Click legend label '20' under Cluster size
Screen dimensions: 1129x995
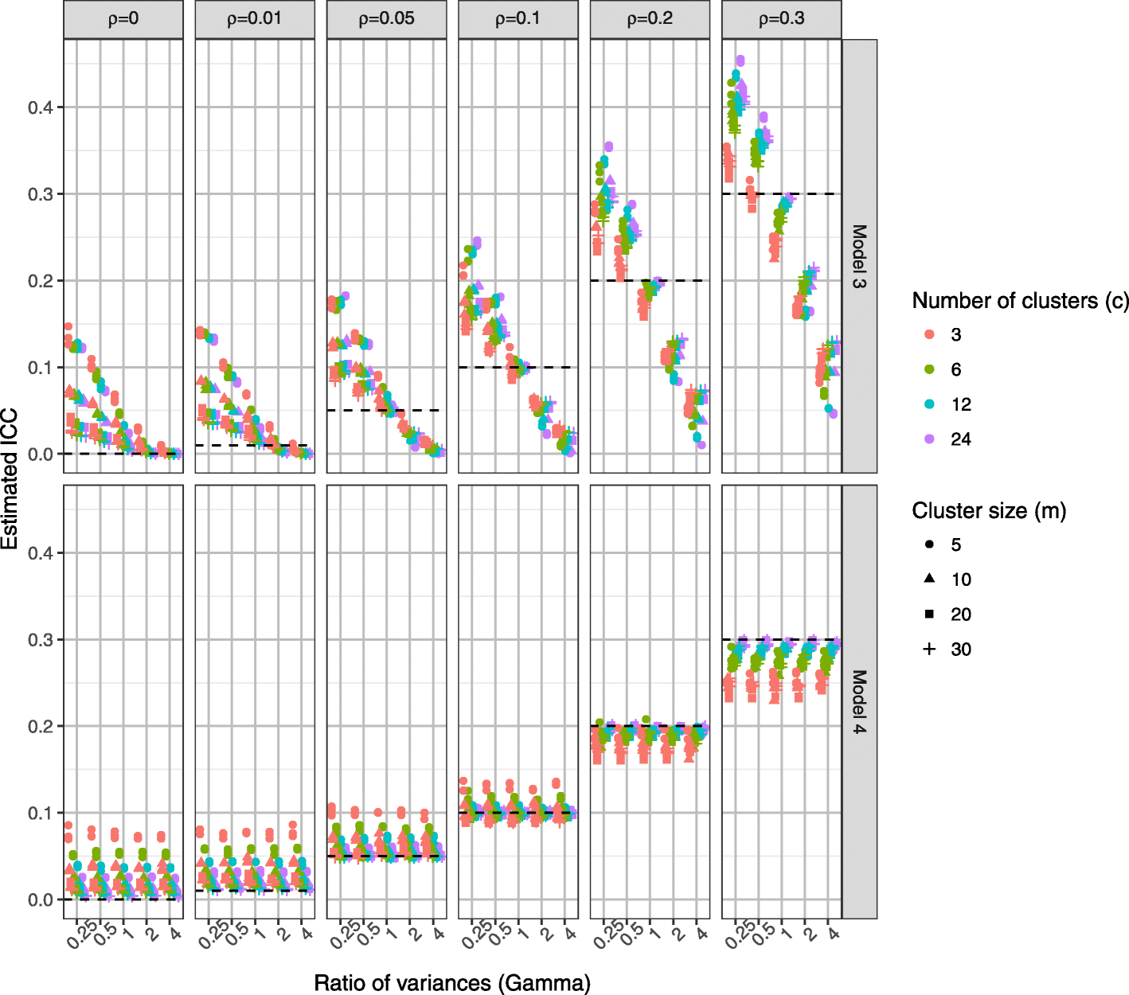pyautogui.click(x=961, y=615)
